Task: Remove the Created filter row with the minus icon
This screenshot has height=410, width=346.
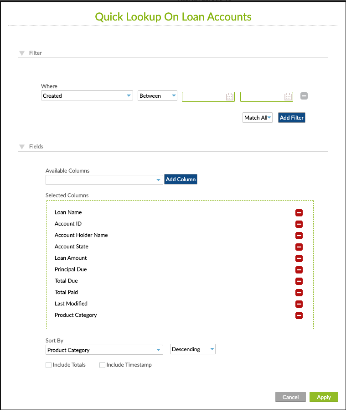Action: [x=304, y=96]
